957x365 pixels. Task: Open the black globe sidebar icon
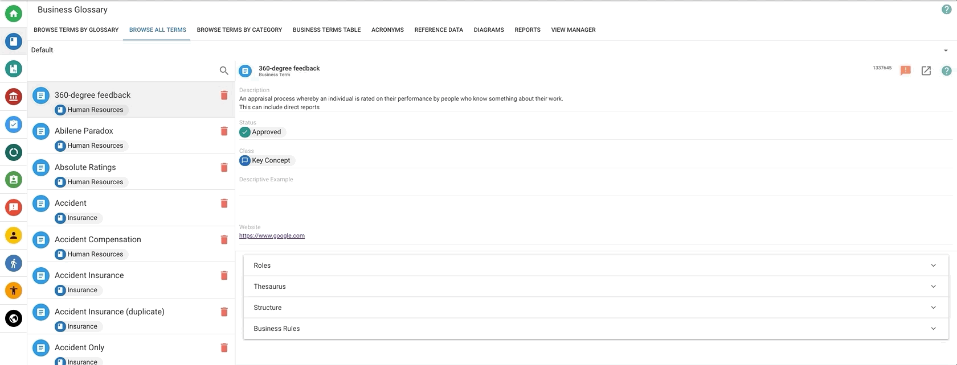point(14,318)
